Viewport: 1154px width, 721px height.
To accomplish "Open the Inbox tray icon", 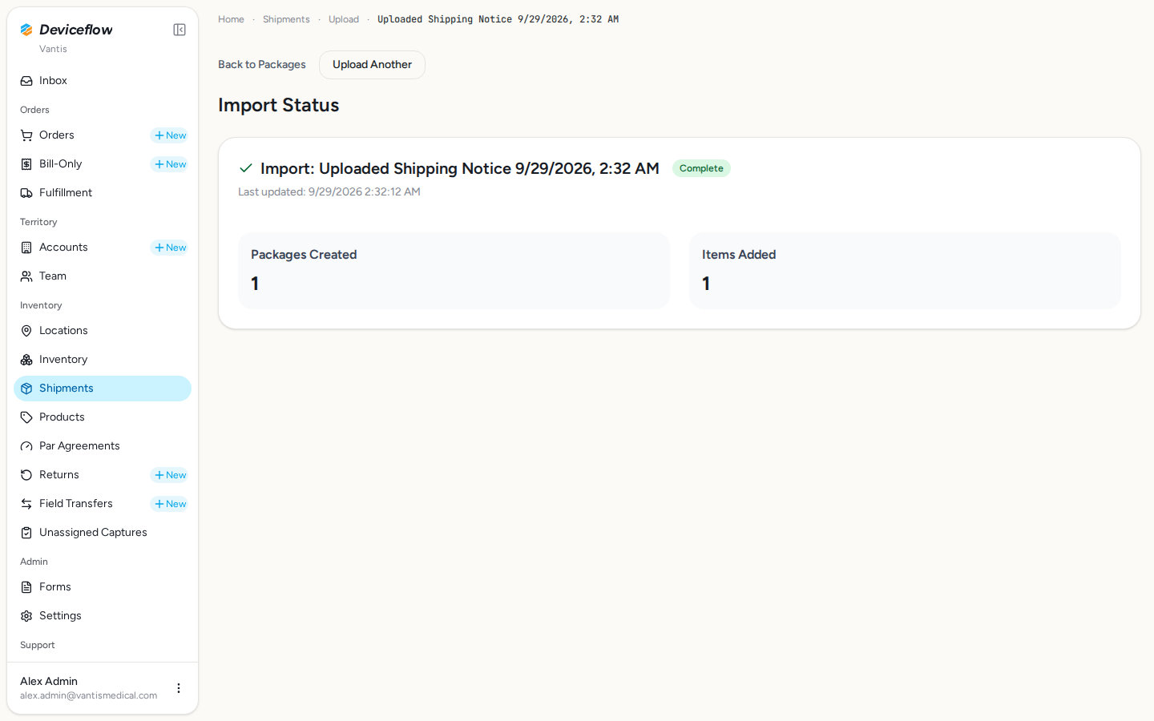I will click(26, 81).
